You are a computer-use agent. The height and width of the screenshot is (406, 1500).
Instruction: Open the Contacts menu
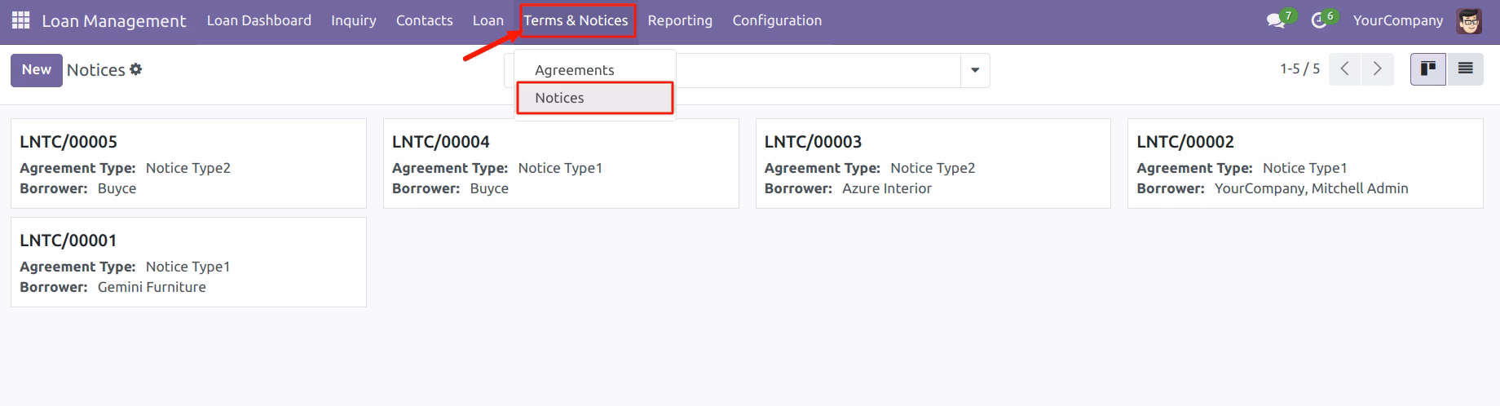pyautogui.click(x=424, y=21)
